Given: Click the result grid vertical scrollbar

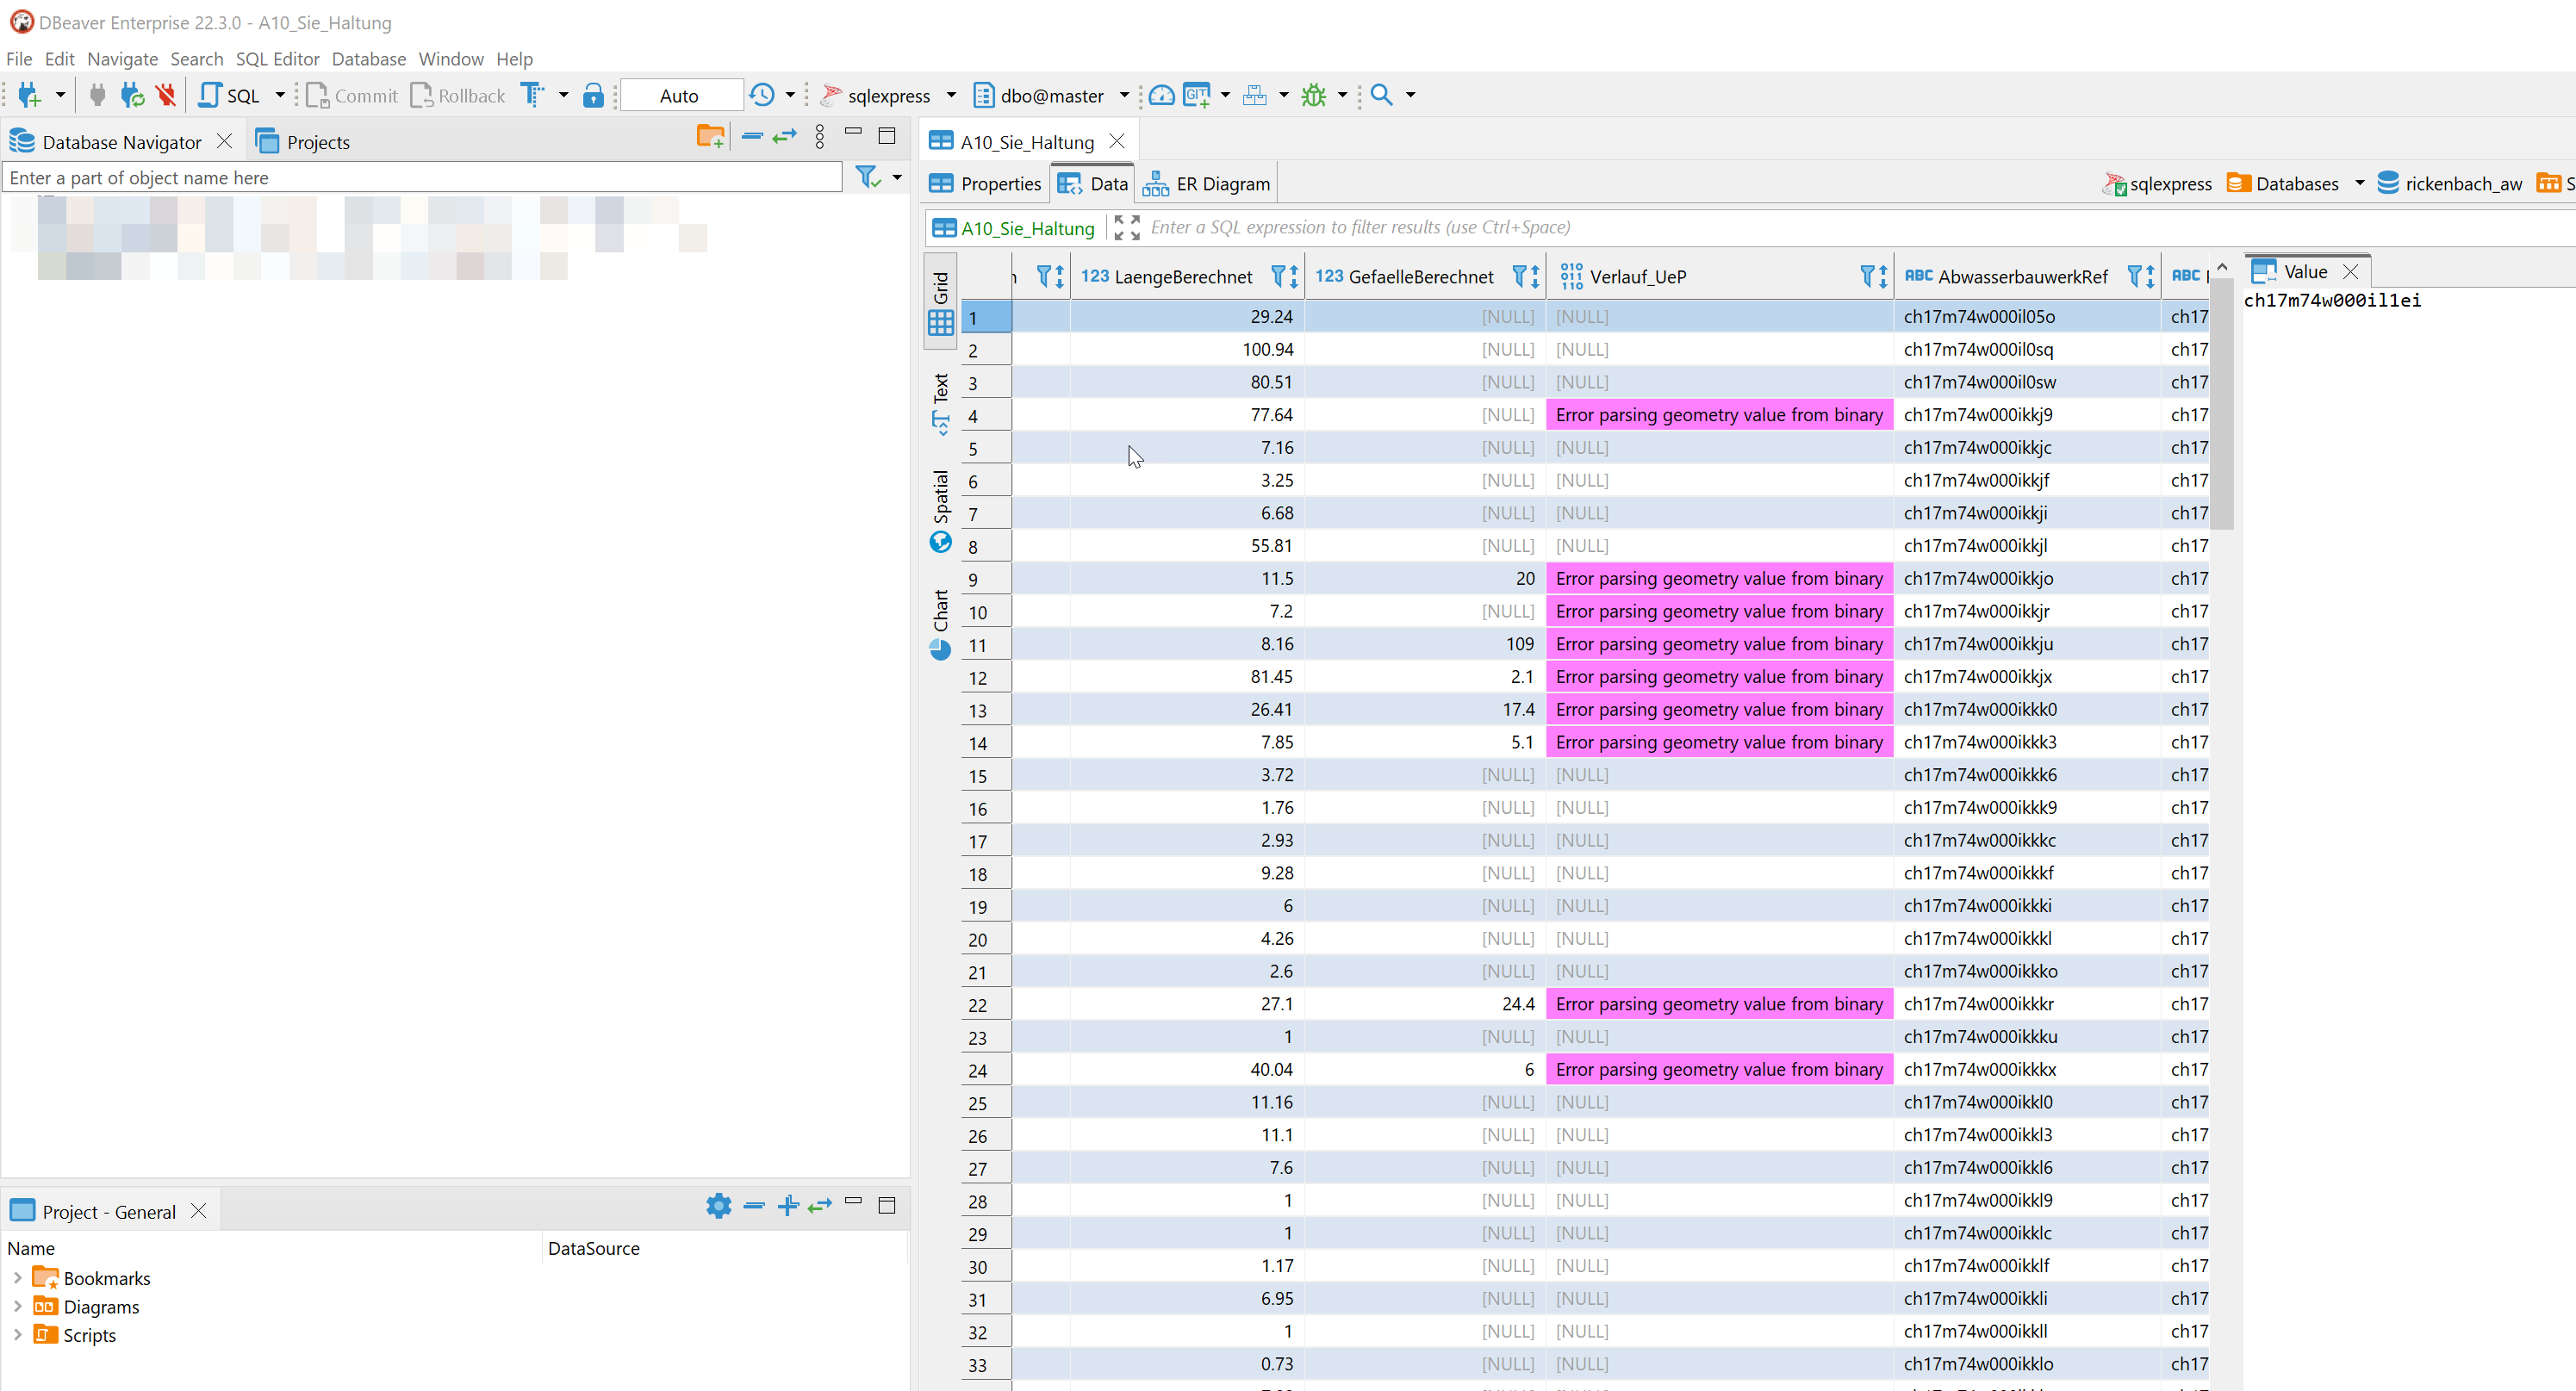Looking at the screenshot, I should tap(2221, 404).
